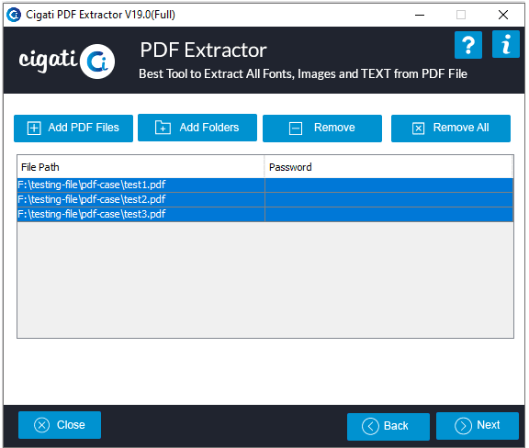Proceed with the Next button
This screenshot has width=529, height=448.
click(478, 426)
